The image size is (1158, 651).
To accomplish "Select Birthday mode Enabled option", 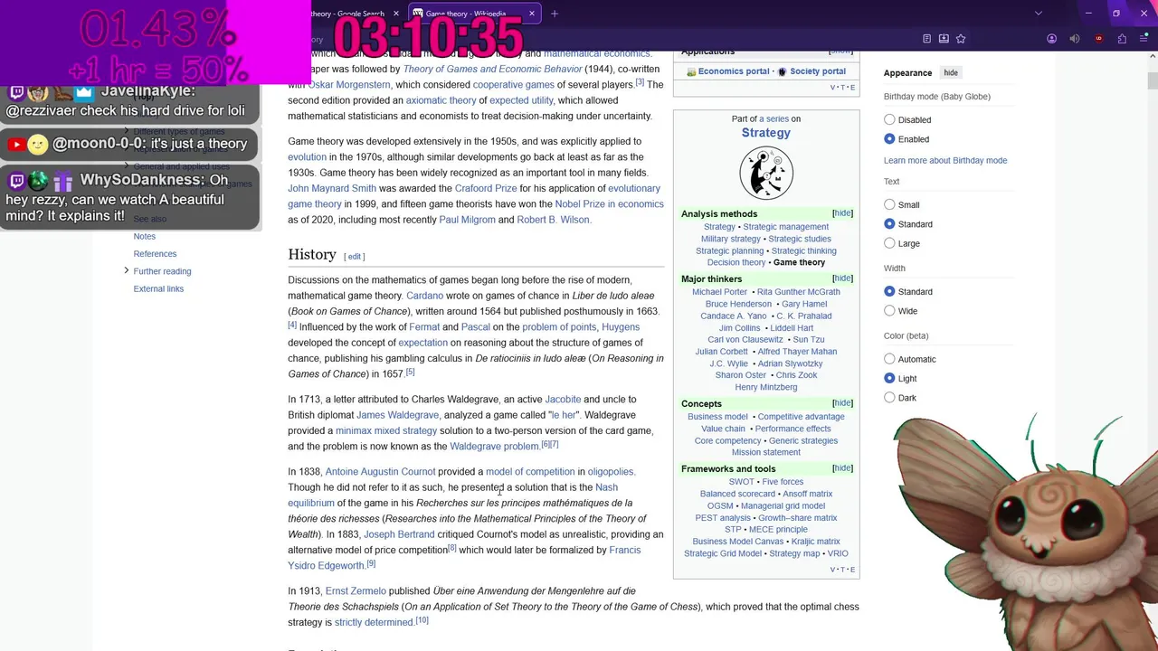I will tap(889, 139).
